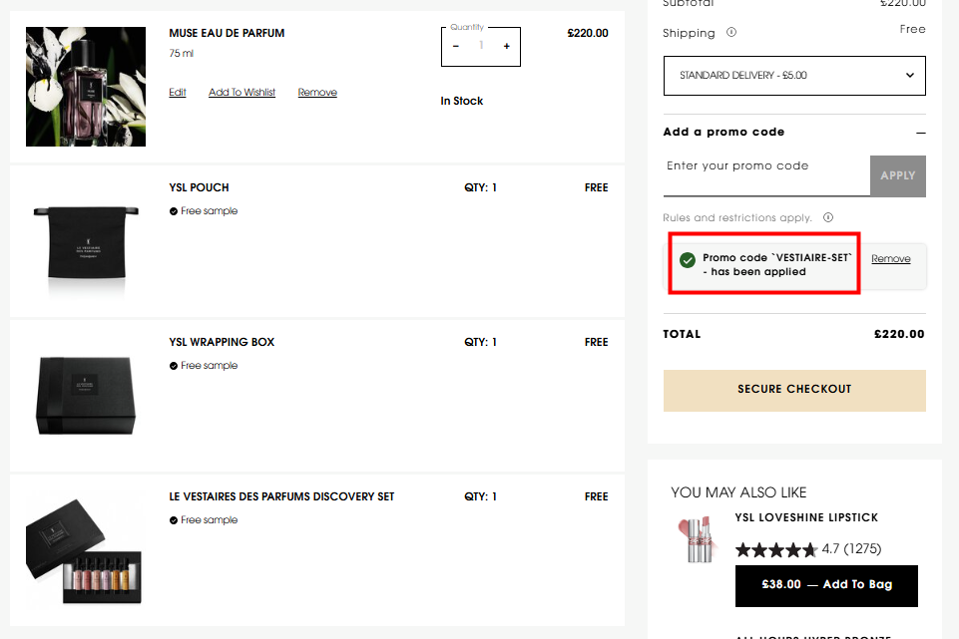Click the YSL Wrapping Box thumbnail

coord(84,395)
